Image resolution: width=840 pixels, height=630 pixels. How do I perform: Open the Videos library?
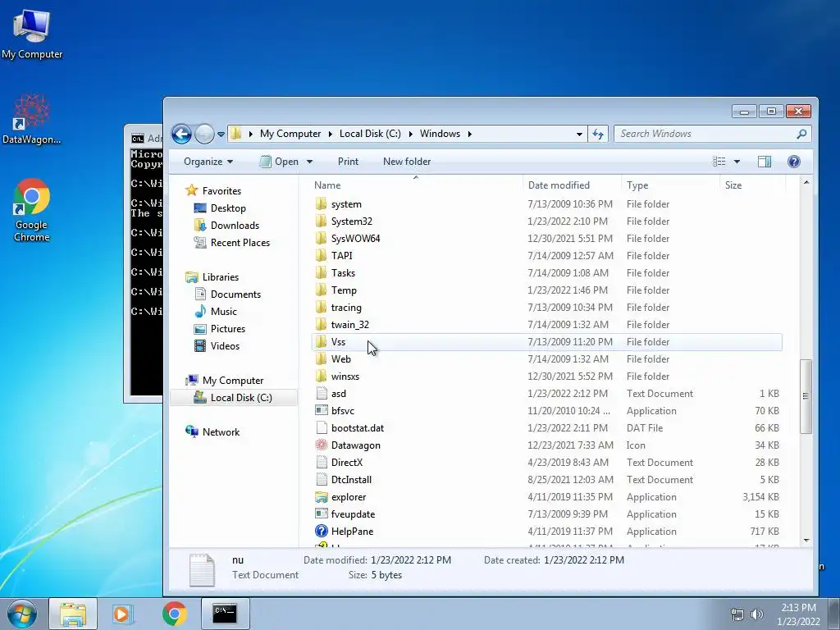click(x=225, y=346)
